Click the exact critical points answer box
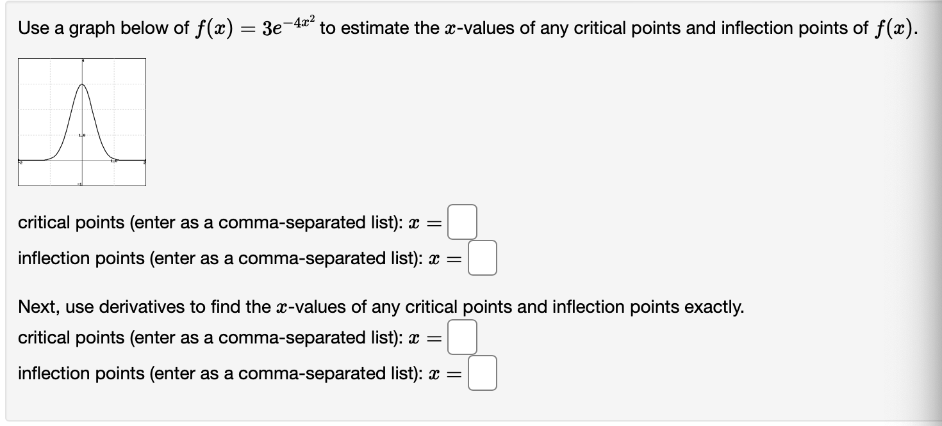Image resolution: width=942 pixels, height=426 pixels. [463, 338]
